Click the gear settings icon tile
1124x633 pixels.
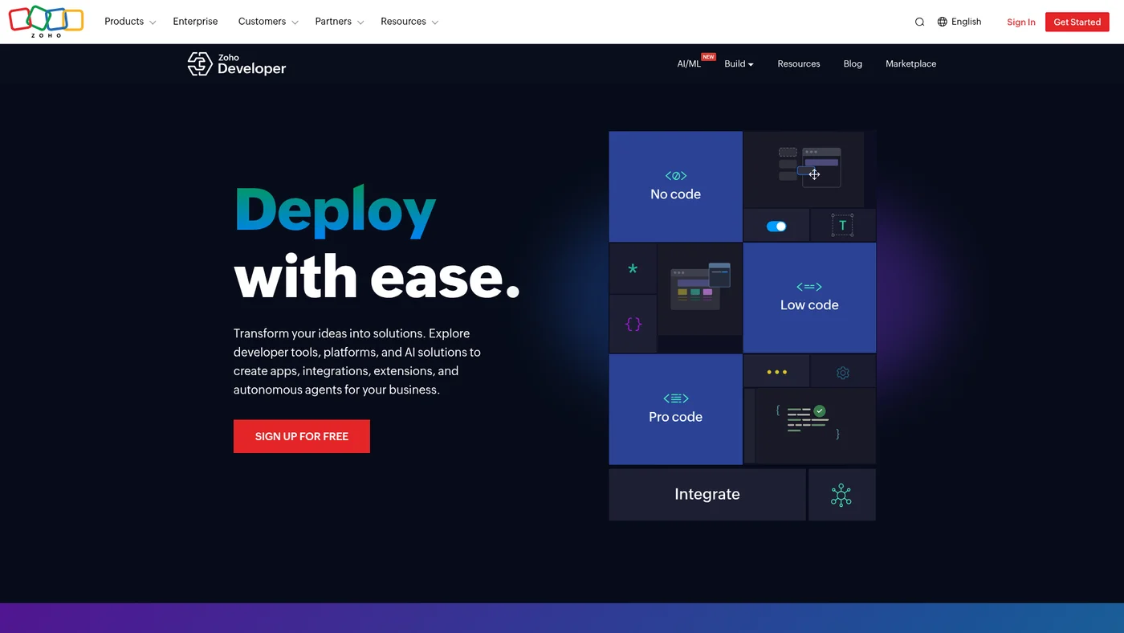point(843,373)
